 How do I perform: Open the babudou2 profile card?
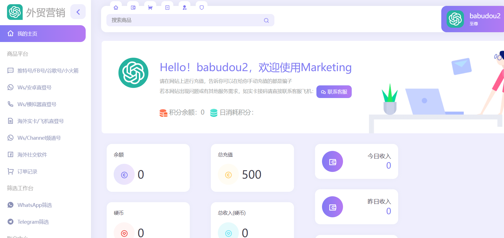coord(473,19)
